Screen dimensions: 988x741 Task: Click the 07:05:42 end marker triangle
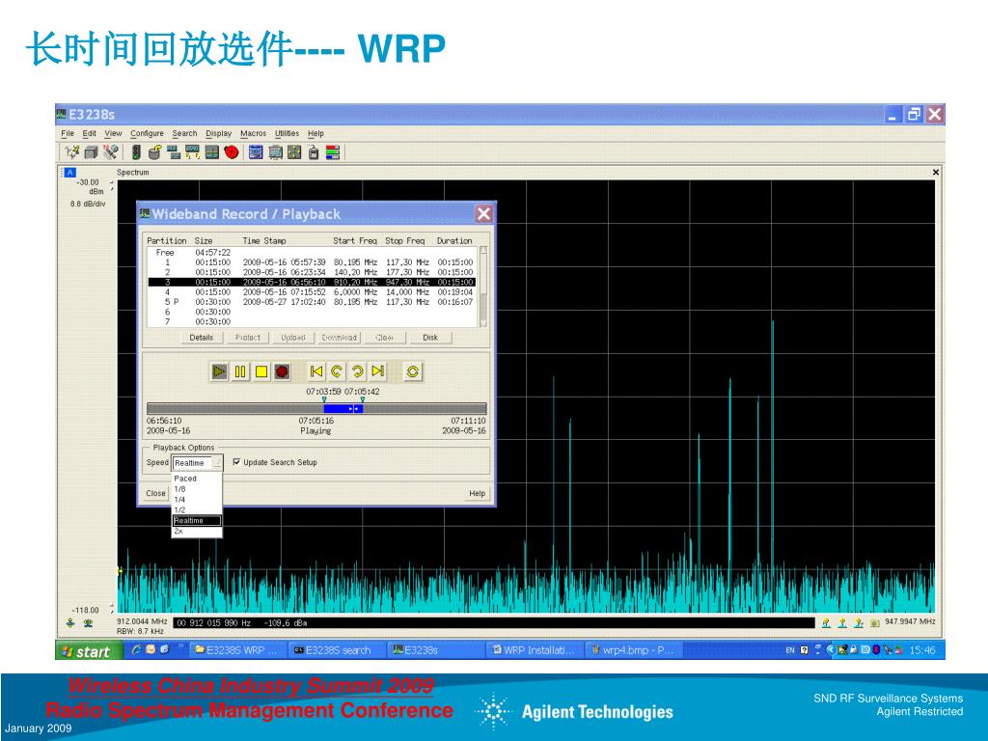pyautogui.click(x=363, y=399)
